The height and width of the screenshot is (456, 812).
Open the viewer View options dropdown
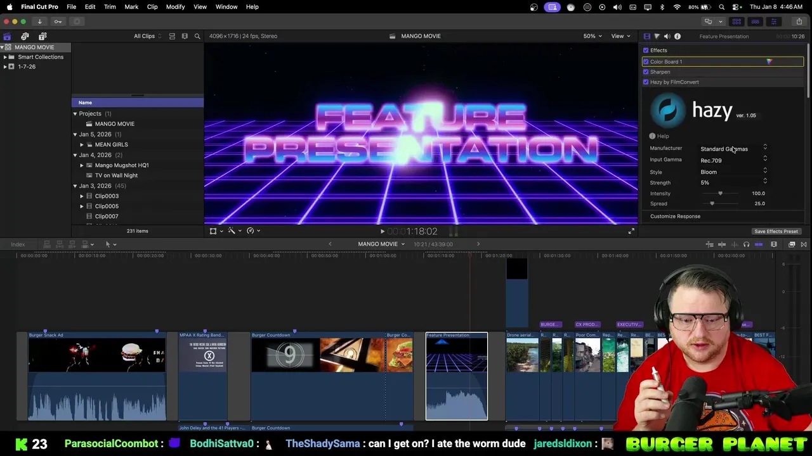620,36
